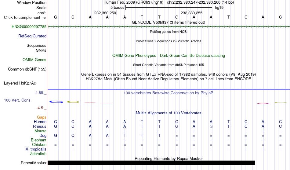Click the green ENSG00000297785 arrow gene line
The width and height of the screenshot is (290, 170).
[169, 27]
